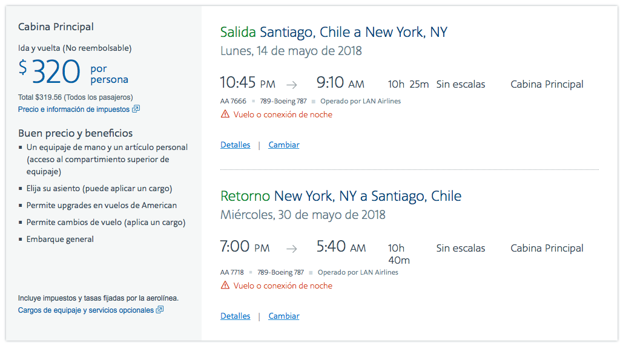Screen dimensions: 623x346
Task: Select Cambiar for the return flight
Action: click(284, 316)
